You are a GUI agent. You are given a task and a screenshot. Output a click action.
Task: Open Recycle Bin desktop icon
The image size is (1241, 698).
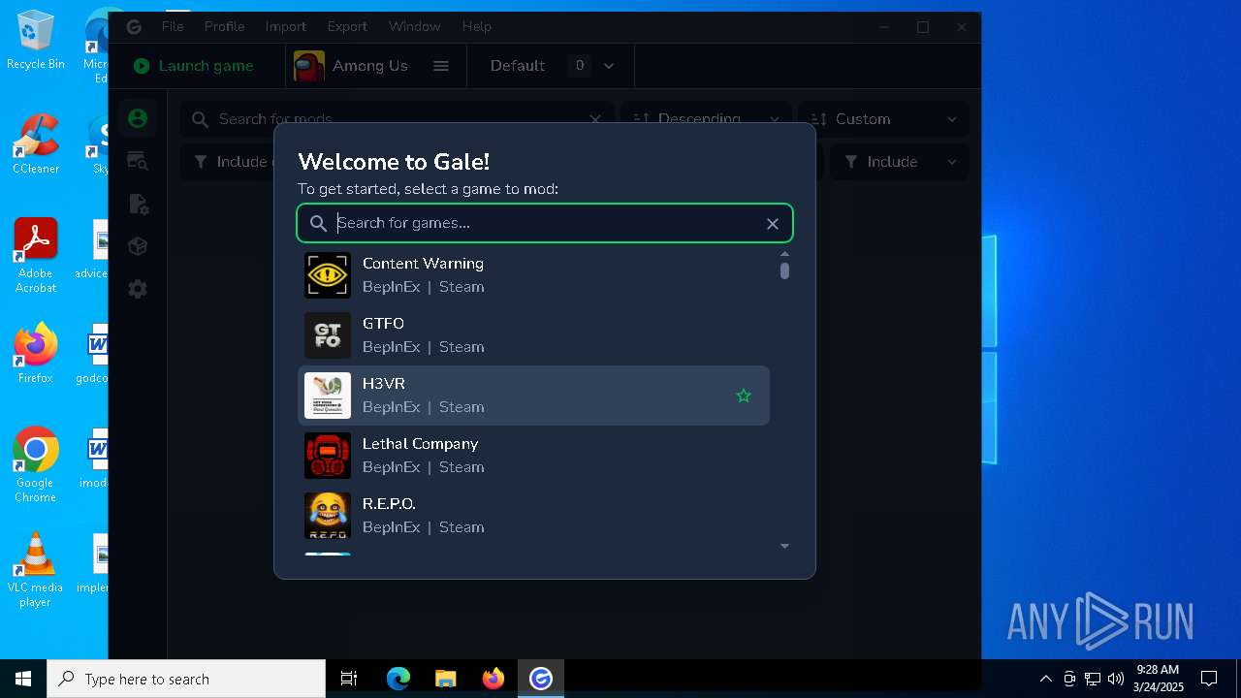coord(36,41)
